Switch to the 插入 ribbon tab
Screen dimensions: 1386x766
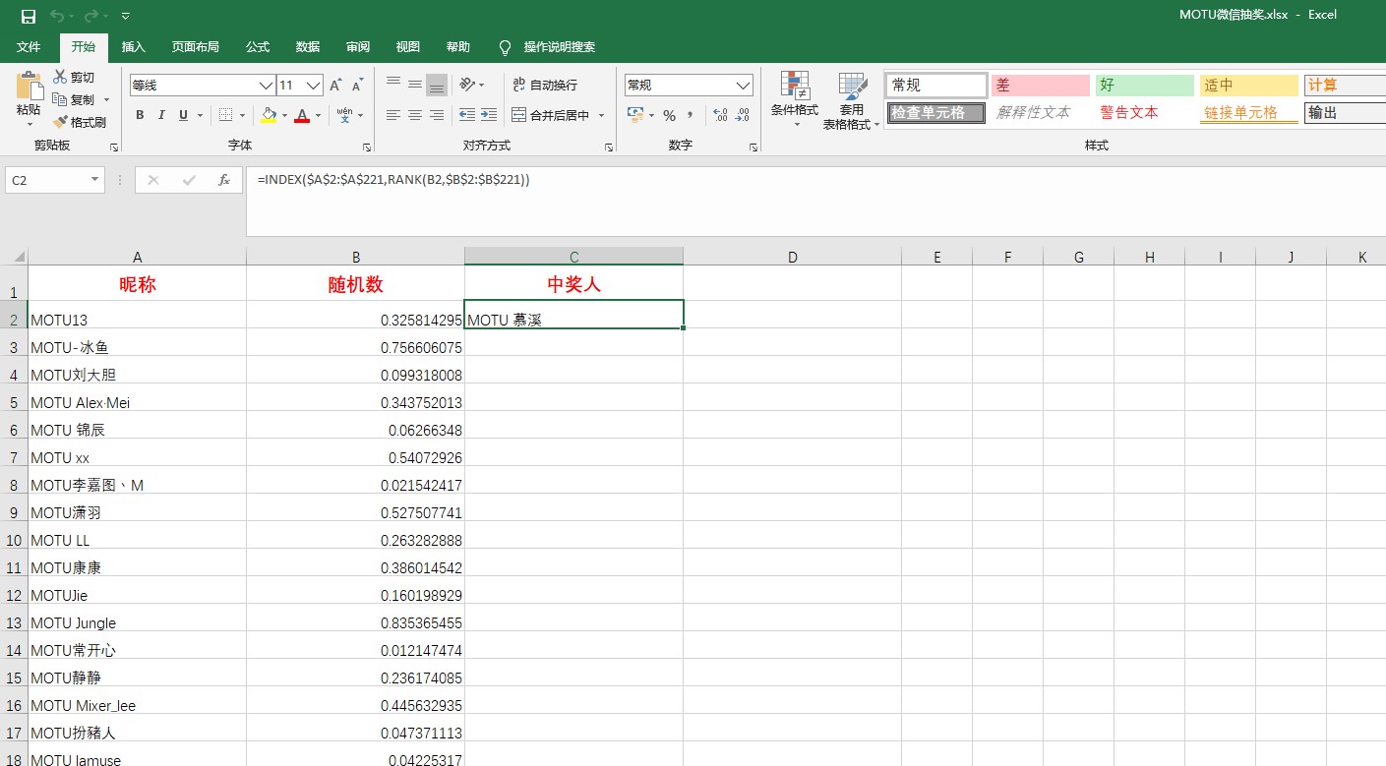coord(133,47)
